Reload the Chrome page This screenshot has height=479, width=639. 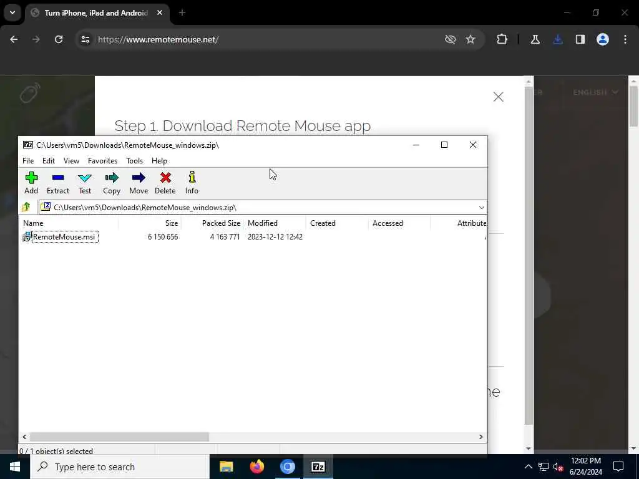[x=59, y=39]
